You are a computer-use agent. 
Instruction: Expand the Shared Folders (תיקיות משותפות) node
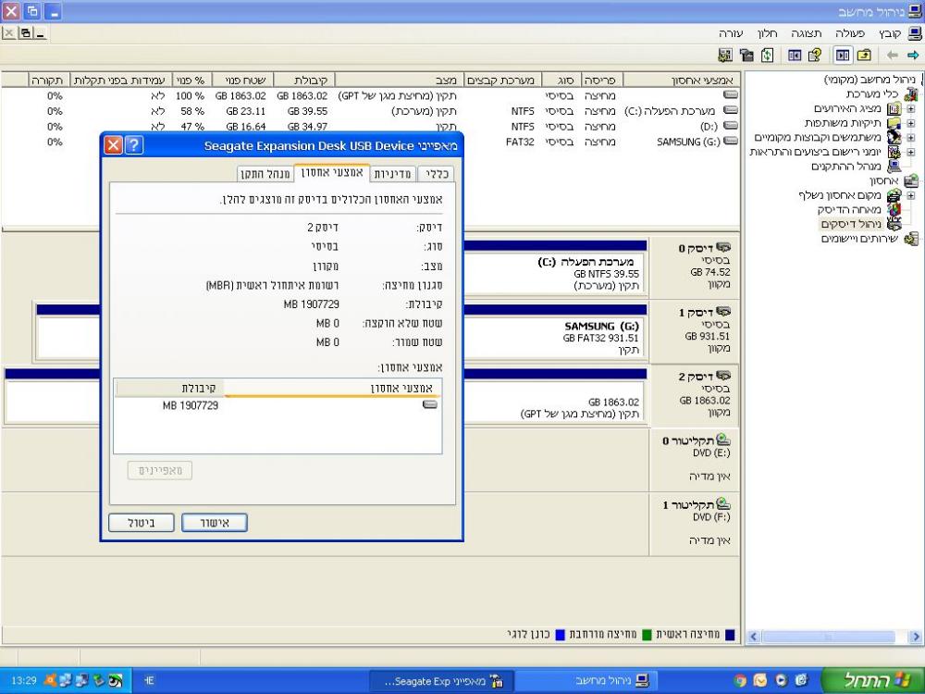coord(911,123)
